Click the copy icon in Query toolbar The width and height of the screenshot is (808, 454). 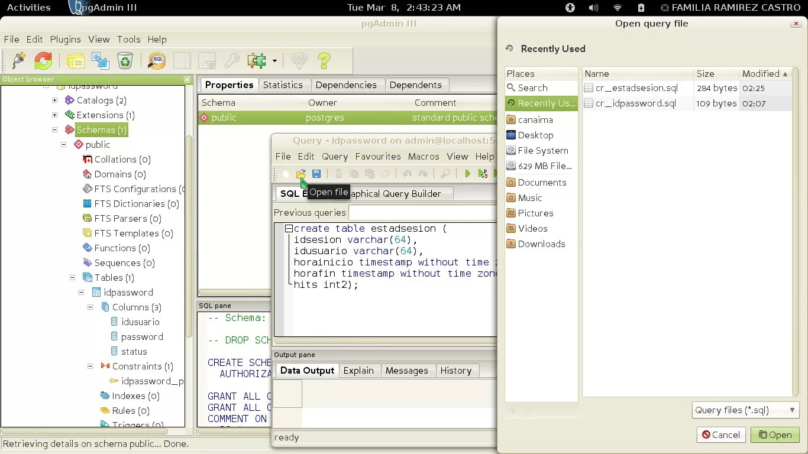tap(354, 174)
